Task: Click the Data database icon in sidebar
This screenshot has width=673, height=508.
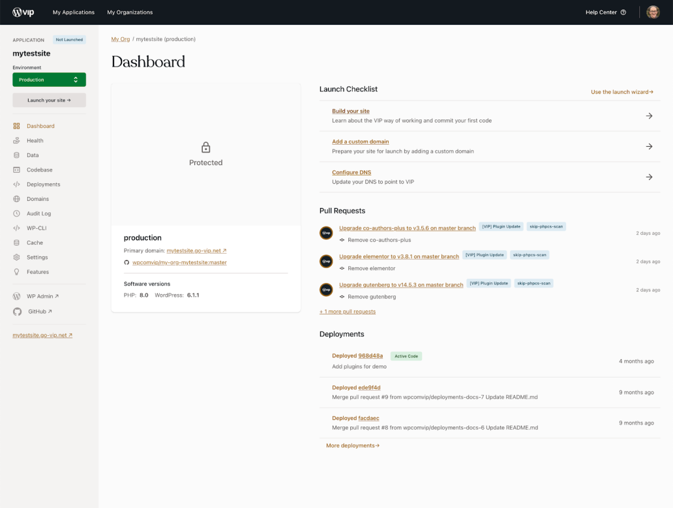Action: pos(16,155)
